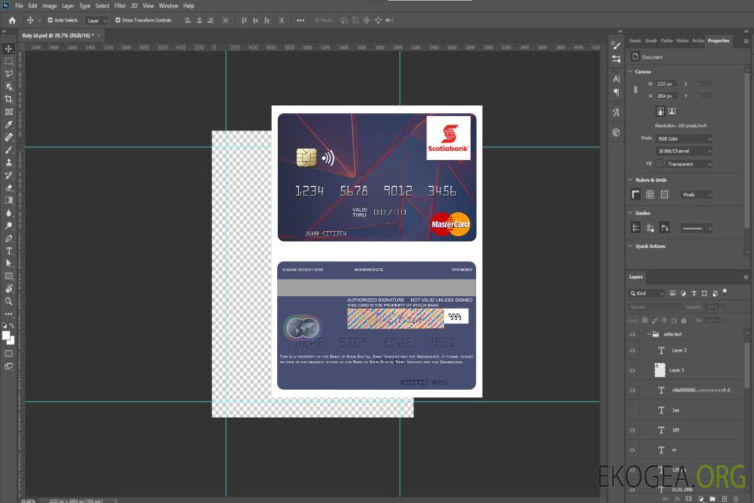Open the Paragraph panel icon

pos(616,92)
